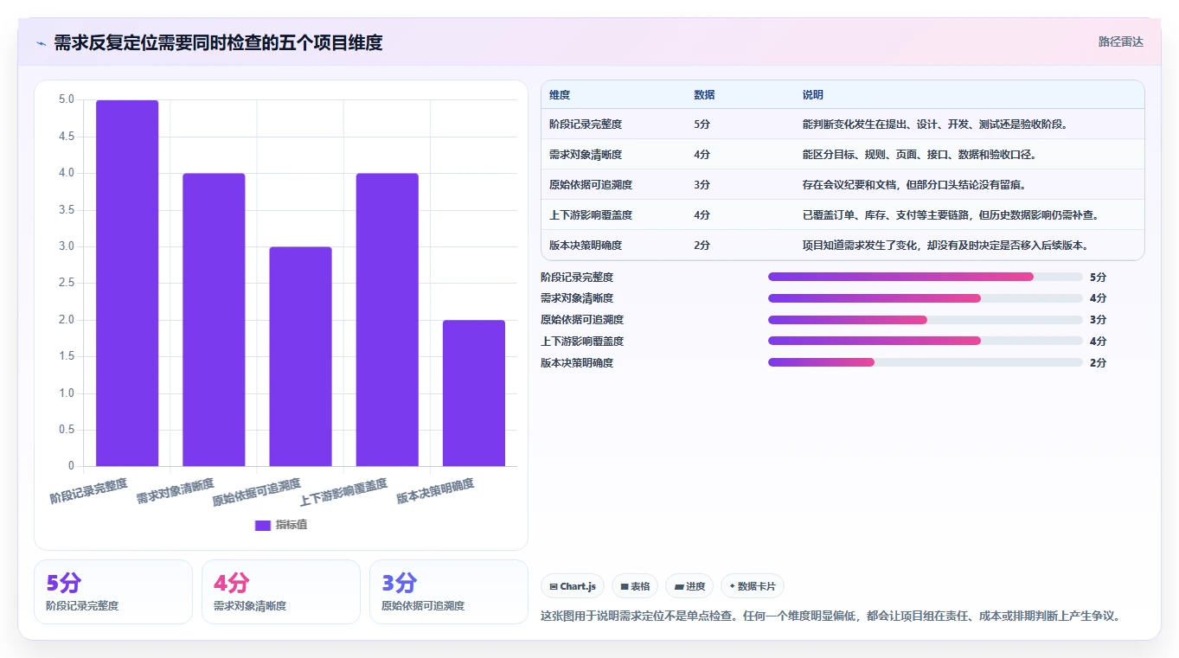
Task: Click the description starting 能判断变化发生在提出
Action: pyautogui.click(x=935, y=125)
